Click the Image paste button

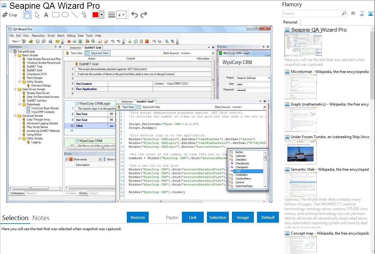(243, 217)
